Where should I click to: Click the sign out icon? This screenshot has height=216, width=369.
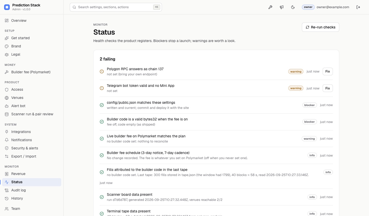click(x=358, y=7)
